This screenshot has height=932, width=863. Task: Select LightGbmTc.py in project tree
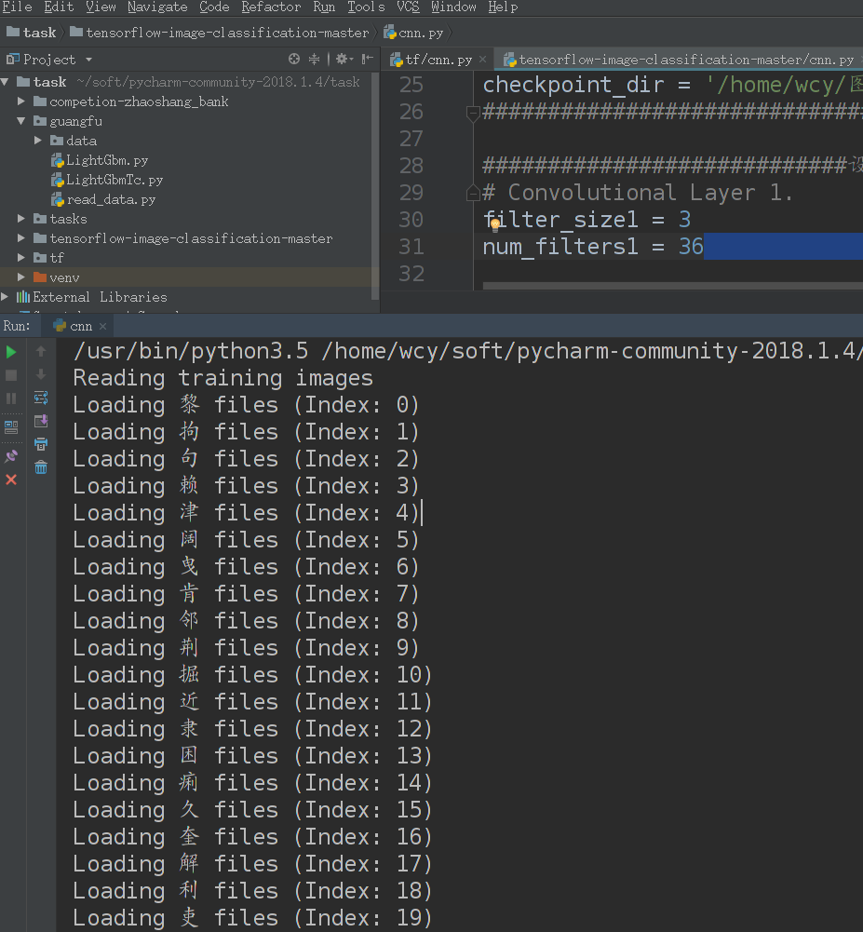pyautogui.click(x=107, y=180)
